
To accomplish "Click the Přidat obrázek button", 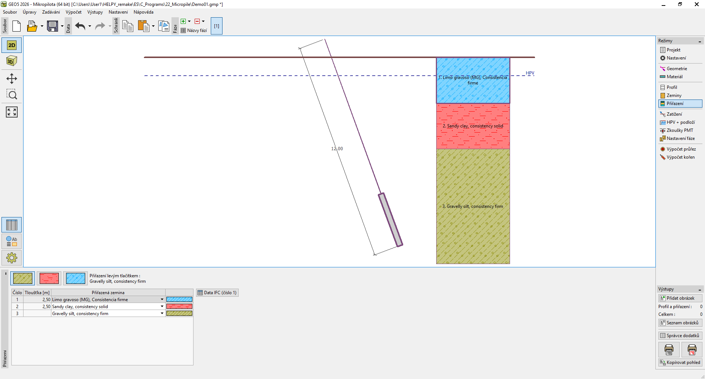I will click(x=680, y=298).
